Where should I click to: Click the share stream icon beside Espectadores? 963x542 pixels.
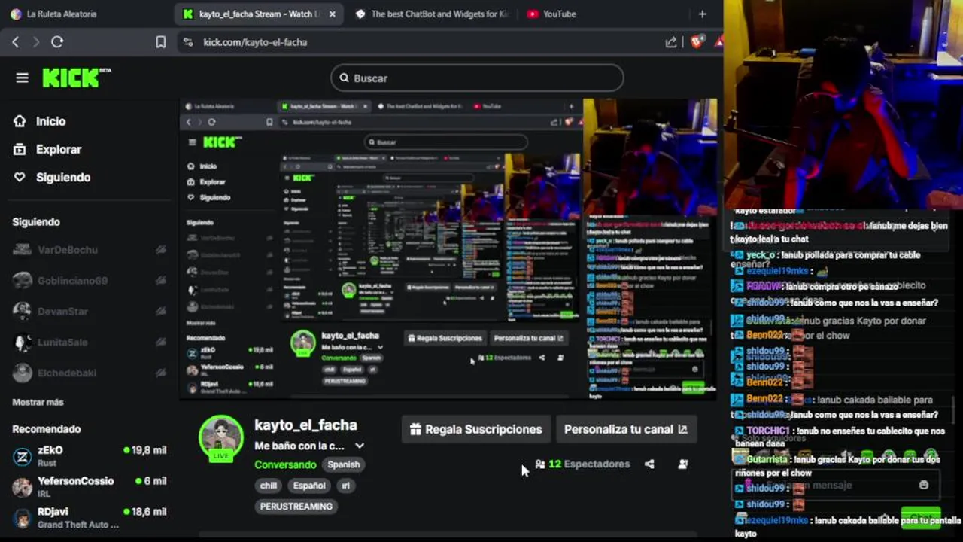(649, 464)
